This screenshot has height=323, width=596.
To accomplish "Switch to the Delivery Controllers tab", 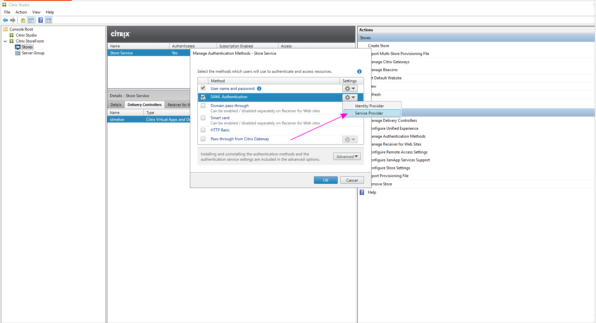I will pyautogui.click(x=144, y=105).
